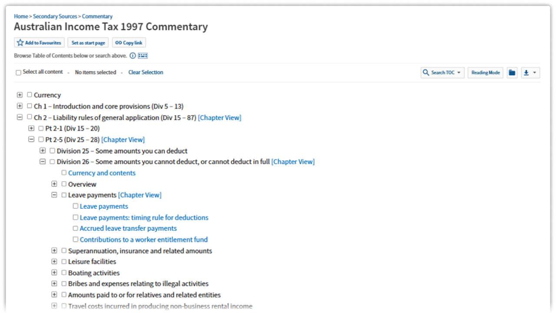Tick the Select all content checkbox
The height and width of the screenshot is (313, 556).
pyautogui.click(x=18, y=73)
